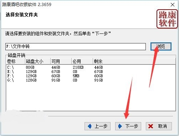
Task: Click the red X icon on 取消
Action: coord(150,126)
